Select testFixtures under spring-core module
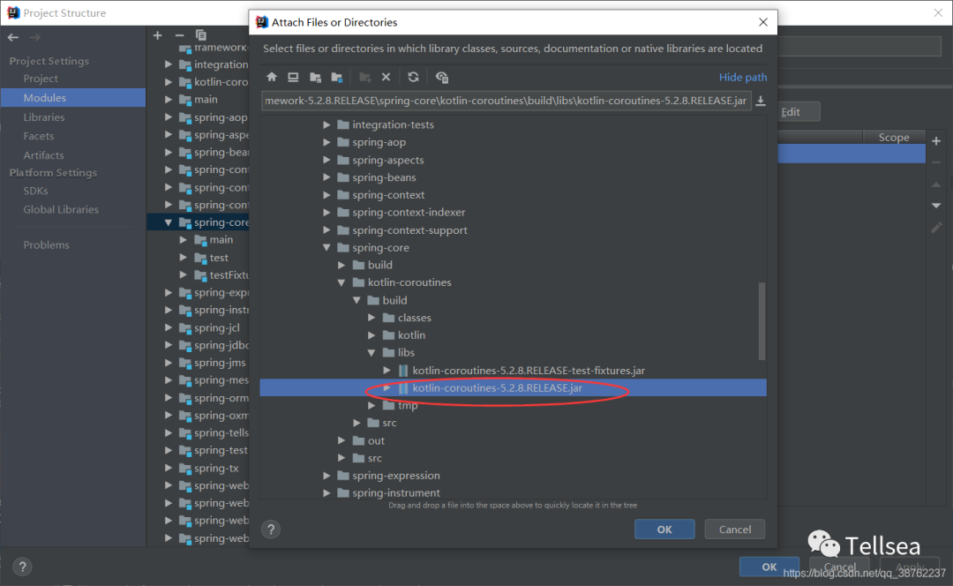The width and height of the screenshot is (953, 586). 229,275
